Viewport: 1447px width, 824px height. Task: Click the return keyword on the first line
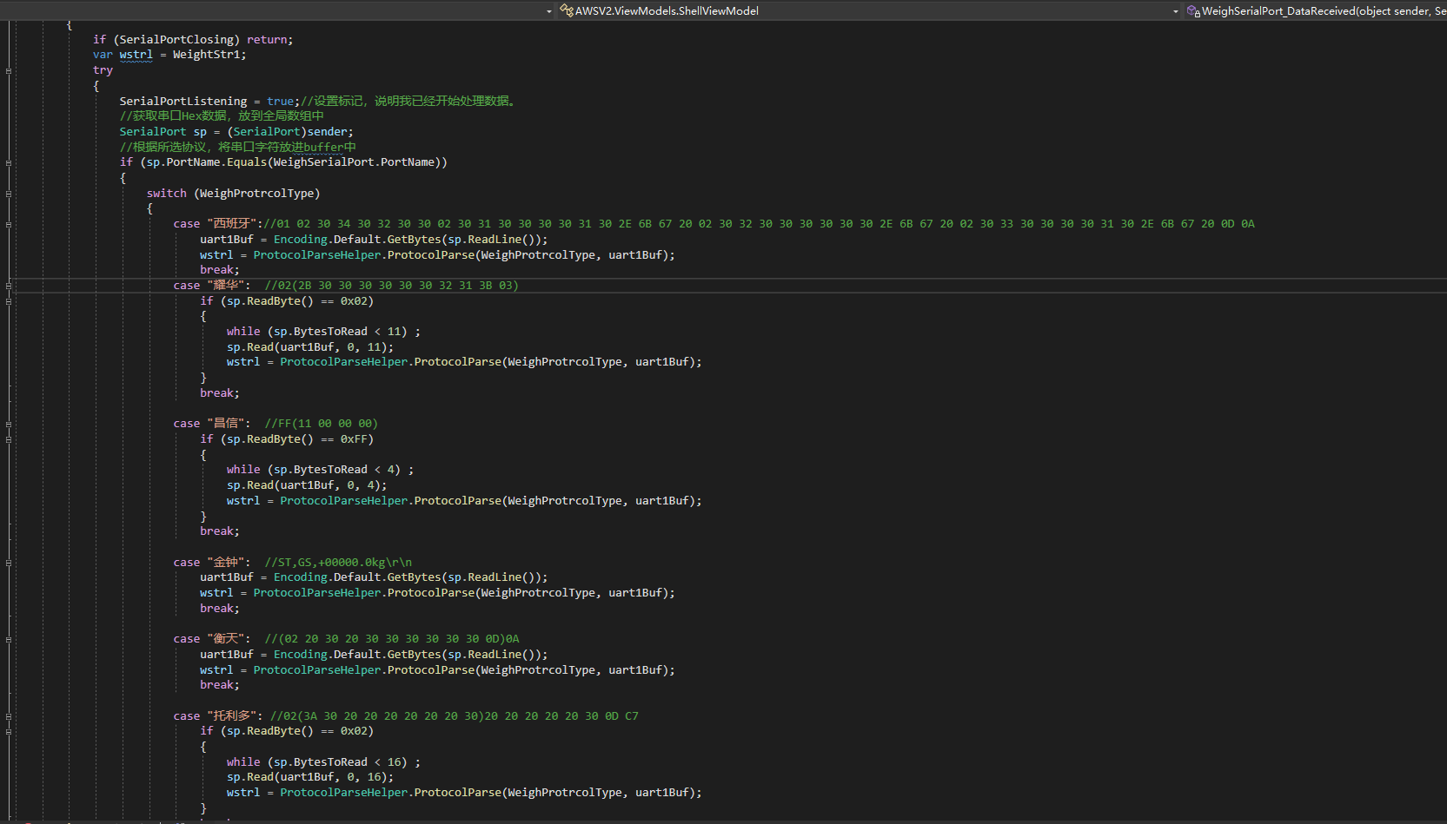pos(267,40)
